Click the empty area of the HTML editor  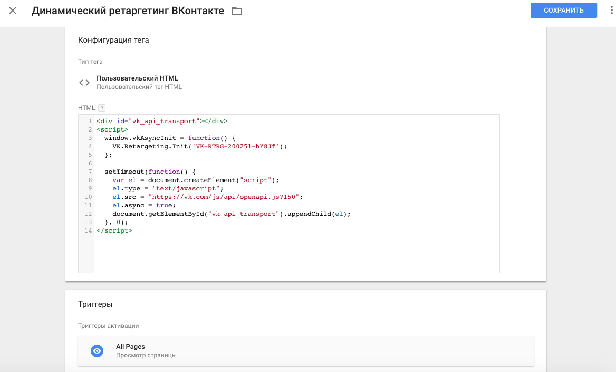coord(296,254)
